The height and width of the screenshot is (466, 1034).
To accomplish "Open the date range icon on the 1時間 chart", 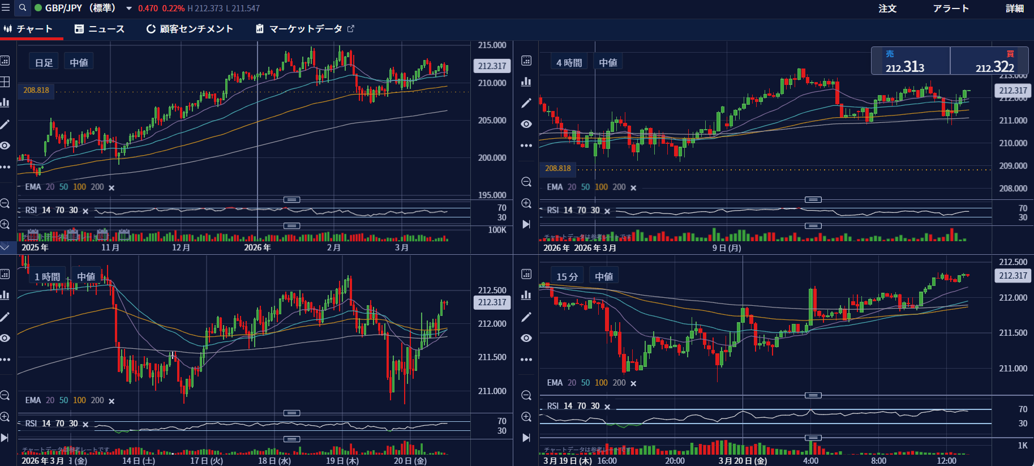I will (x=5, y=274).
